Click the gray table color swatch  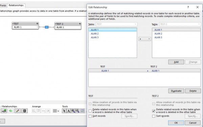[x=55, y=111]
